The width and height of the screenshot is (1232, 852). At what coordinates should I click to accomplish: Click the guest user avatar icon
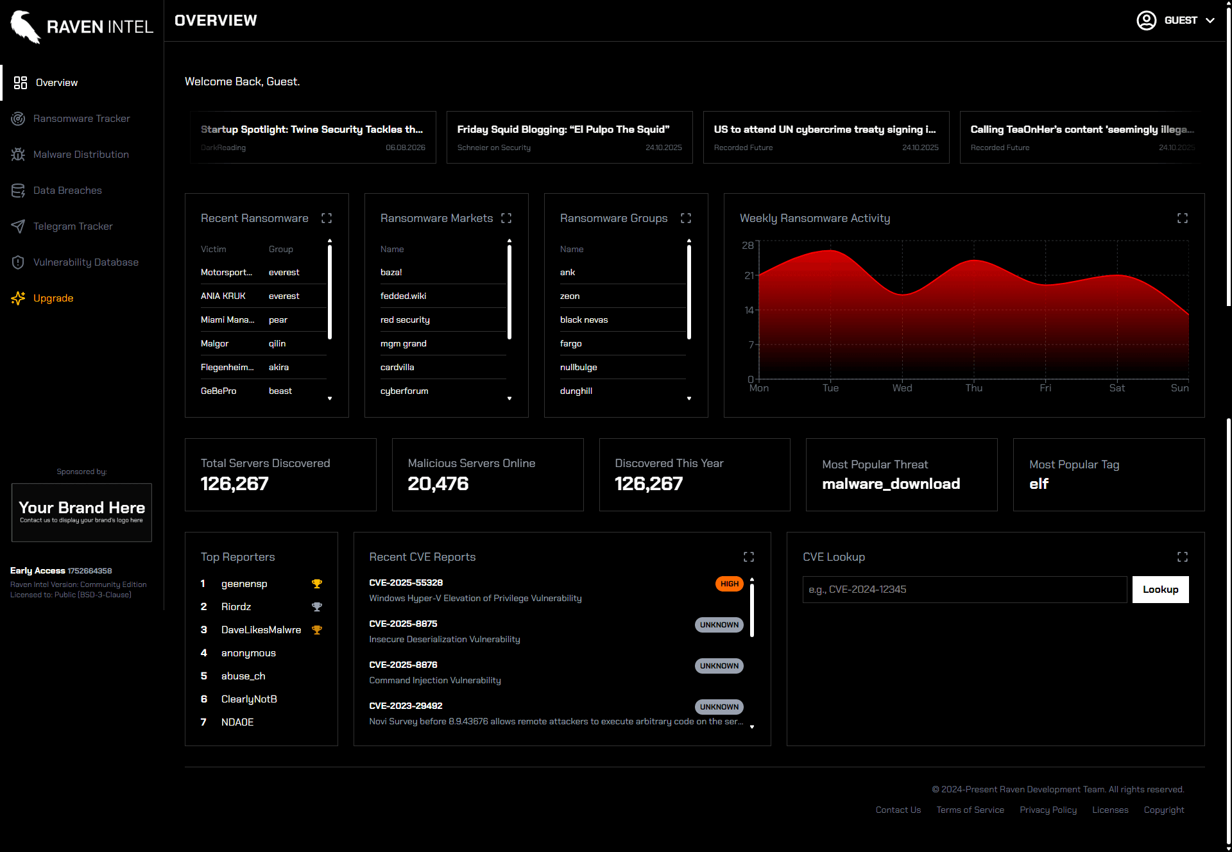tap(1146, 21)
